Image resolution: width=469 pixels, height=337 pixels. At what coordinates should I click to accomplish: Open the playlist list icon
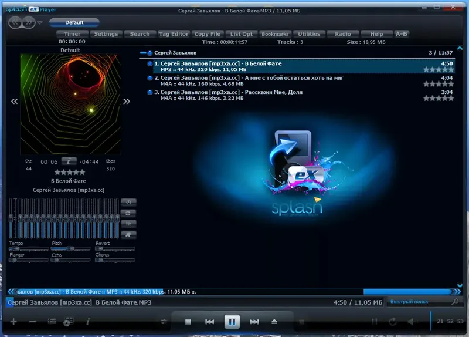tap(52, 321)
